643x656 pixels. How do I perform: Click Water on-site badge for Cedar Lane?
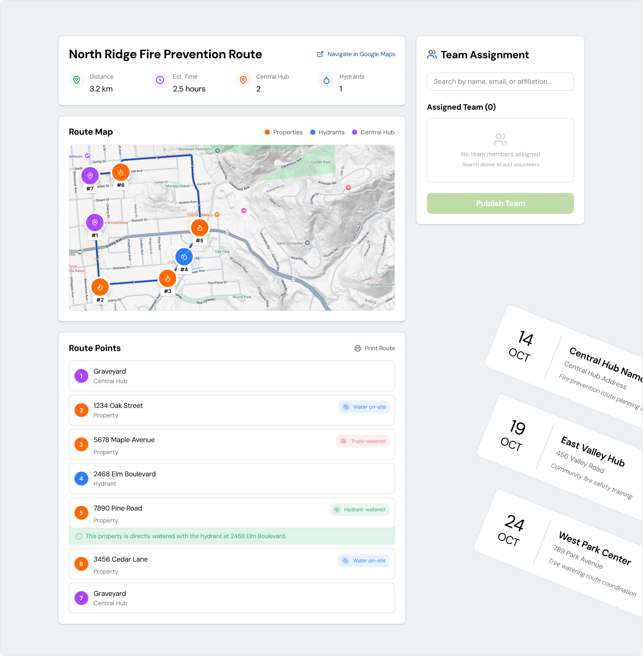tap(364, 561)
